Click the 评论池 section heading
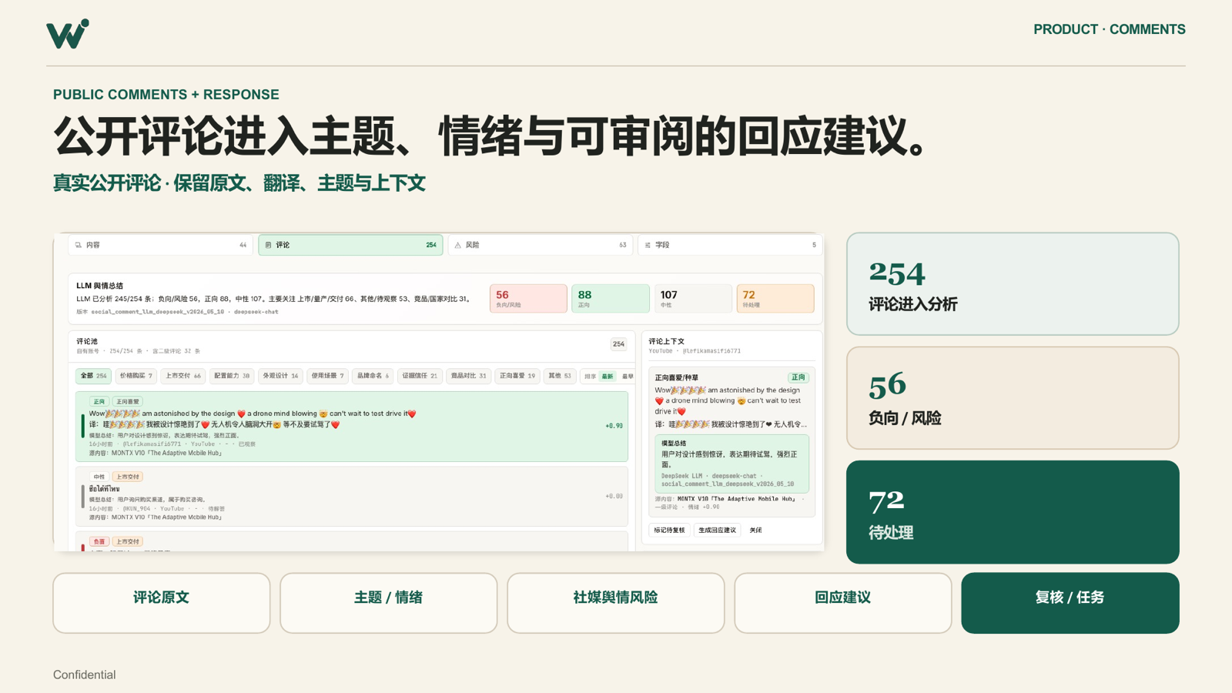Image resolution: width=1232 pixels, height=693 pixels. pyautogui.click(x=87, y=341)
